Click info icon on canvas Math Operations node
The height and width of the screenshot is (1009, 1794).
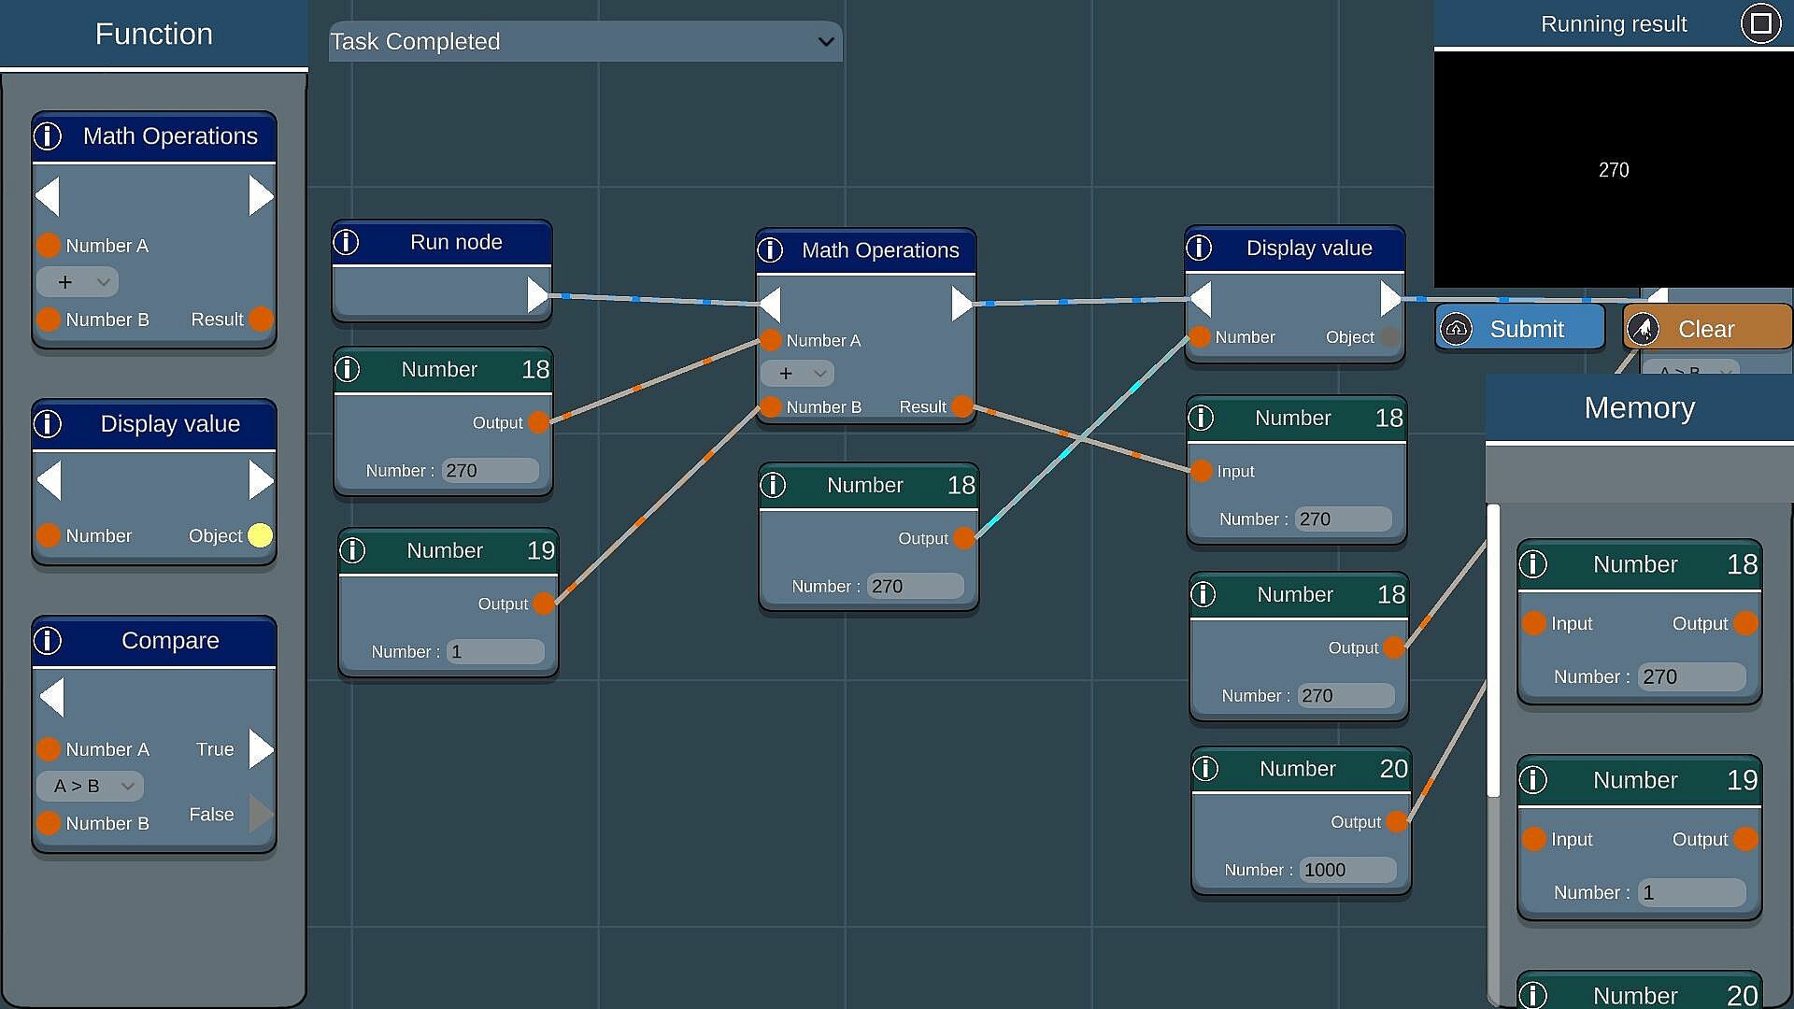[770, 250]
